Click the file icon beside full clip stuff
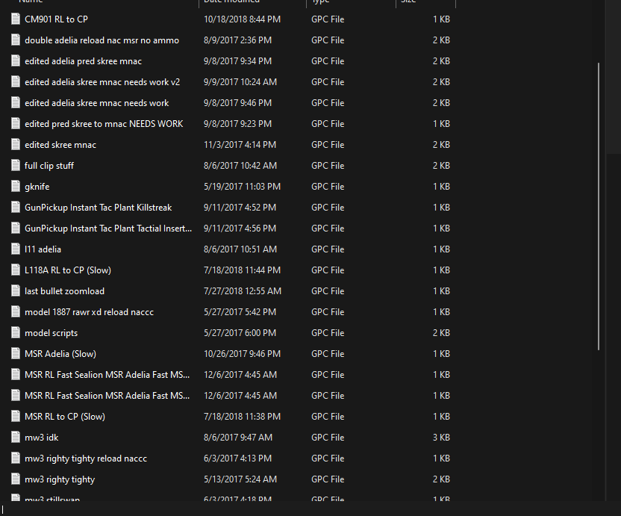The image size is (621, 516). click(16, 166)
